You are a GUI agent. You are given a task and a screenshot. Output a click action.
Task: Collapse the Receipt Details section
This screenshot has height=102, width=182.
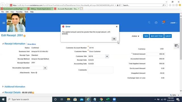pos(3,92)
